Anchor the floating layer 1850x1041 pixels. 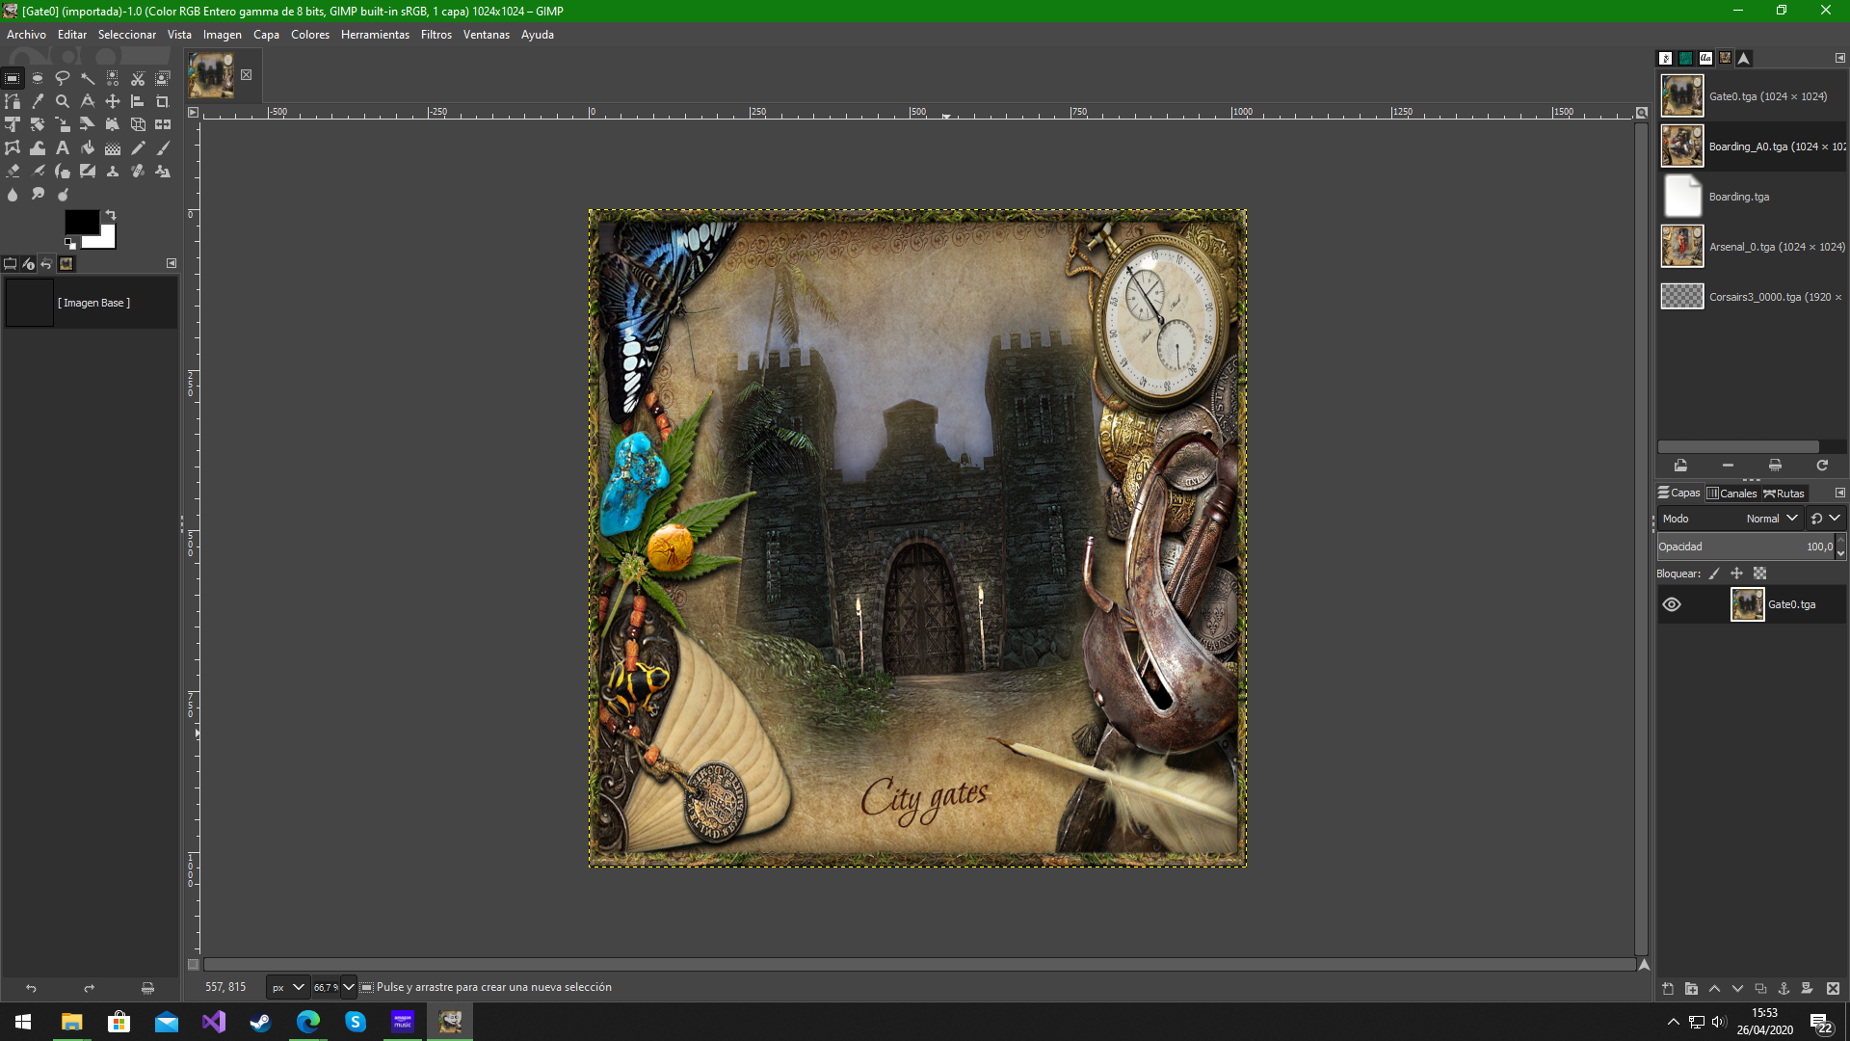click(x=1784, y=989)
